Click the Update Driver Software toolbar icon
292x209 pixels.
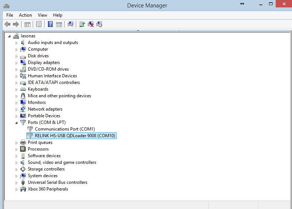click(82, 24)
